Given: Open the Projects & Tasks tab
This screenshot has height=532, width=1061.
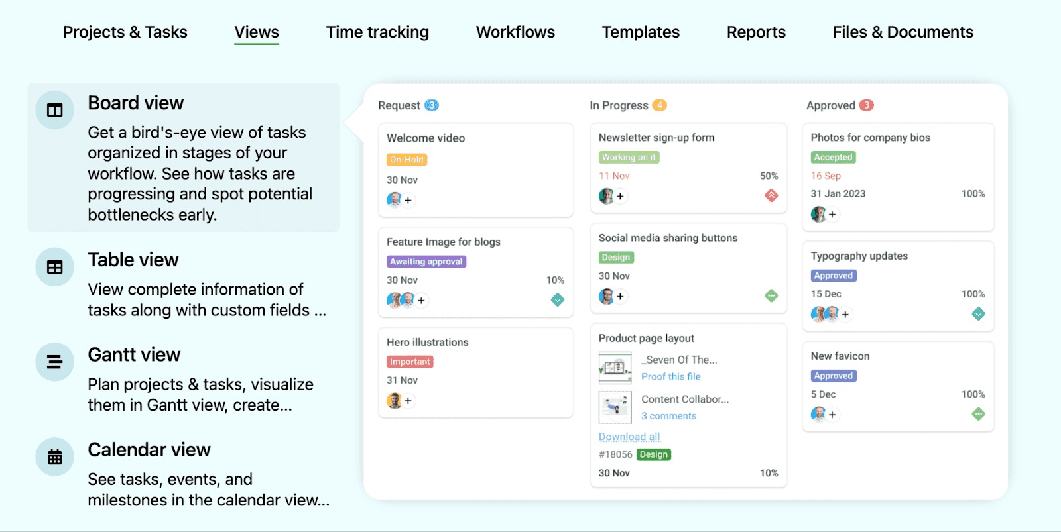Looking at the screenshot, I should (125, 32).
